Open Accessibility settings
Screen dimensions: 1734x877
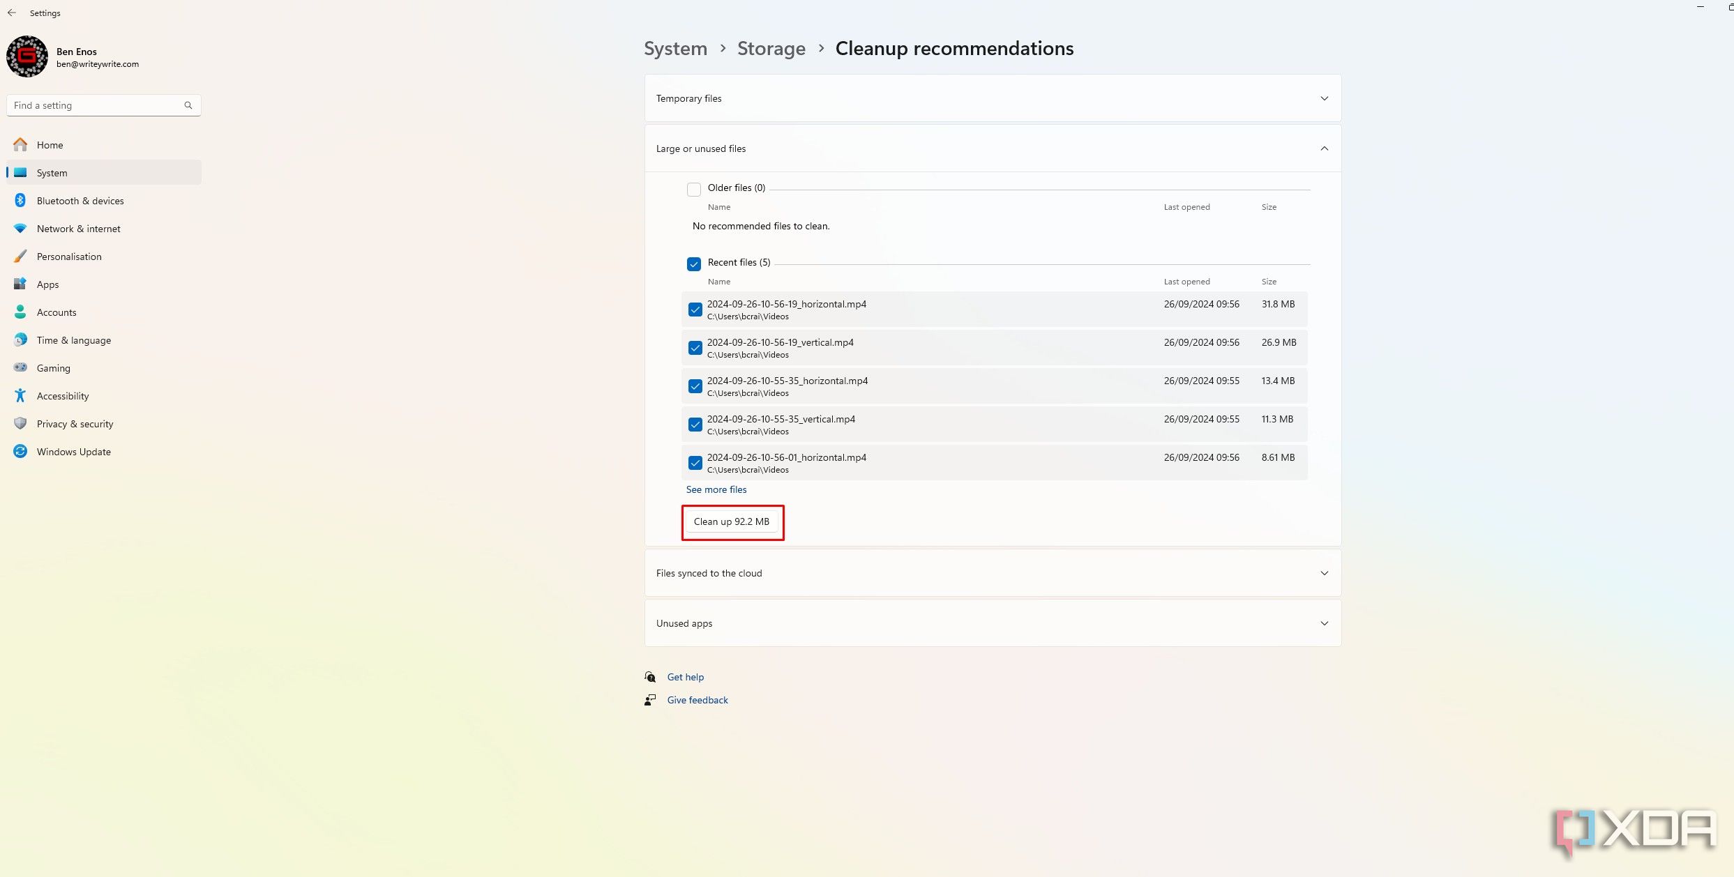tap(104, 395)
